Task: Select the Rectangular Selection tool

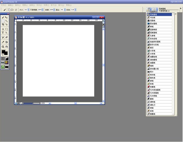Action: (3, 21)
